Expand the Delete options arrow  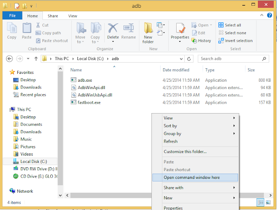click(113, 41)
